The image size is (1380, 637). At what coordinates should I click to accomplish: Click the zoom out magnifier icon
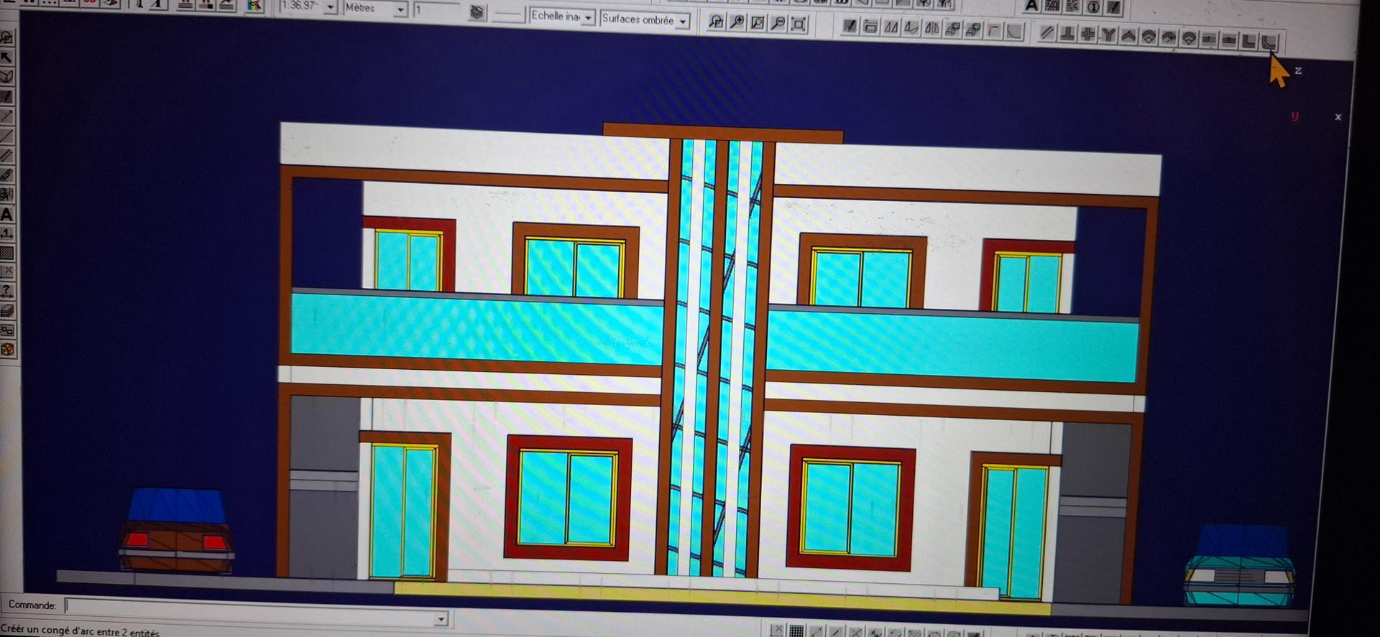click(778, 24)
